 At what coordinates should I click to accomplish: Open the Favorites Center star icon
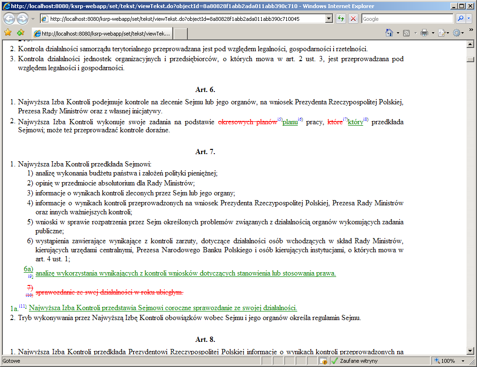coord(8,33)
